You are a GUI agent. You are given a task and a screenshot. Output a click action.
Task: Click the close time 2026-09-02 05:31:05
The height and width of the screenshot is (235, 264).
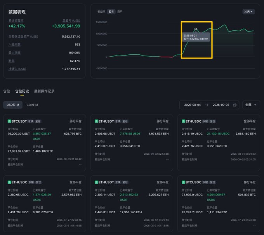[x=243, y=159]
